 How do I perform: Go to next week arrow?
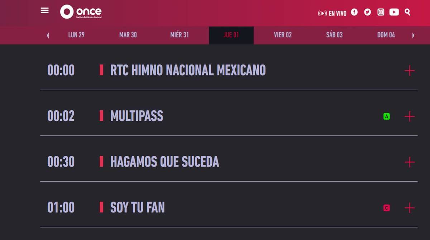tap(413, 35)
